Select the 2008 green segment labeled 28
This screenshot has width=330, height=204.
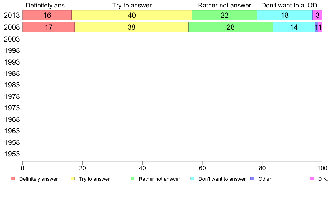(x=231, y=27)
